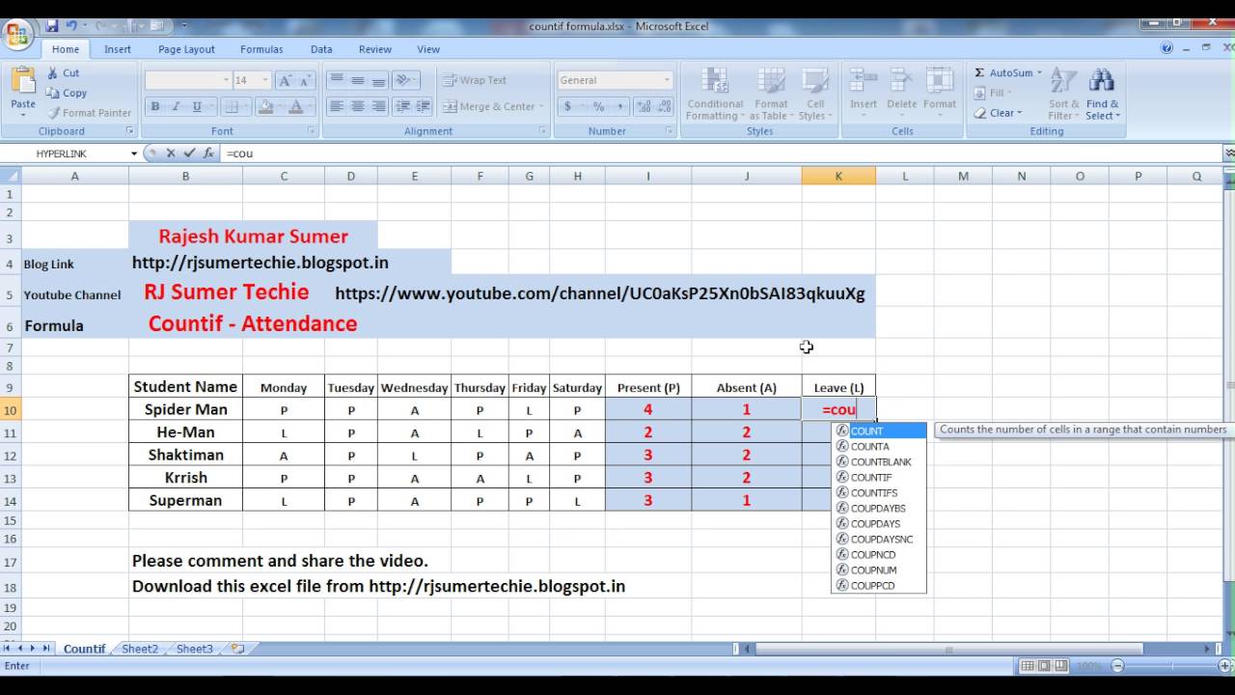The image size is (1235, 695).
Task: Increase font size with Grow Font
Action: [286, 81]
